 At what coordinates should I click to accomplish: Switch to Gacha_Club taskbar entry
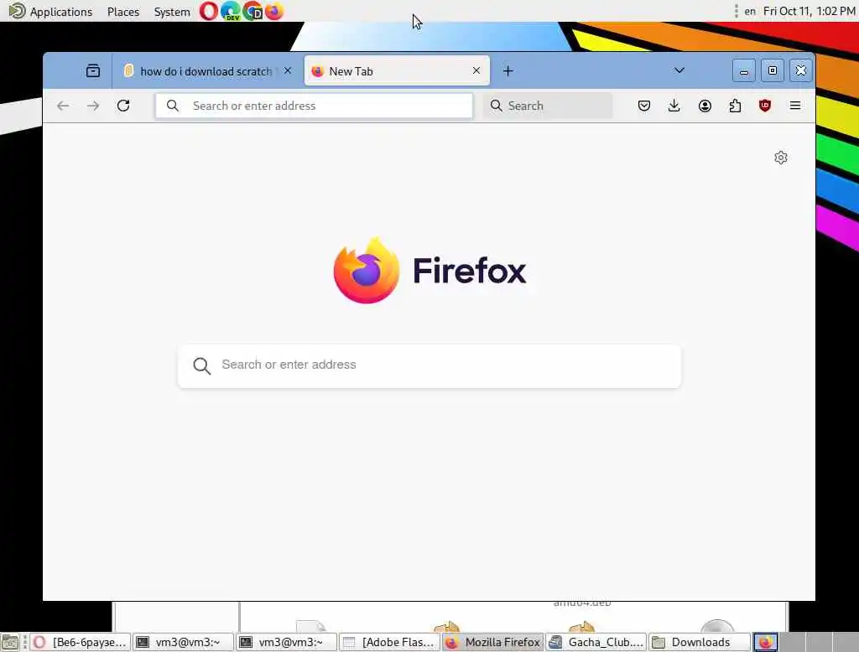pyautogui.click(x=596, y=642)
